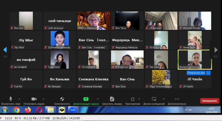Open the Безопасность shield icon
Screen dimensions: 222x121
pos(62,99)
